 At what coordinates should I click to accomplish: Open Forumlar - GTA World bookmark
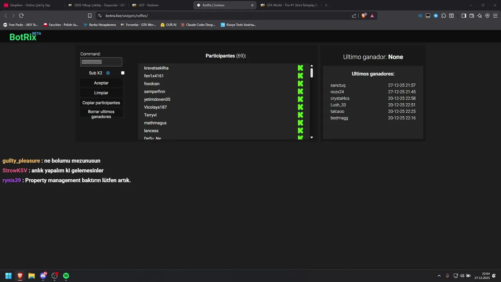138,25
